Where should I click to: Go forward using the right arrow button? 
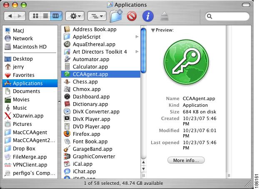click(20, 16)
